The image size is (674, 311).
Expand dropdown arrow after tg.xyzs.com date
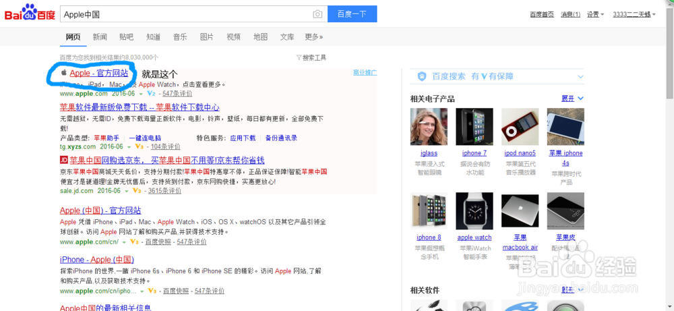click(129, 146)
